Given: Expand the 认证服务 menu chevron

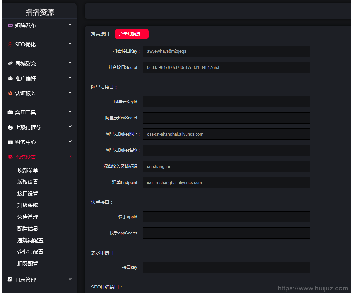Looking at the screenshot, I should pos(70,92).
